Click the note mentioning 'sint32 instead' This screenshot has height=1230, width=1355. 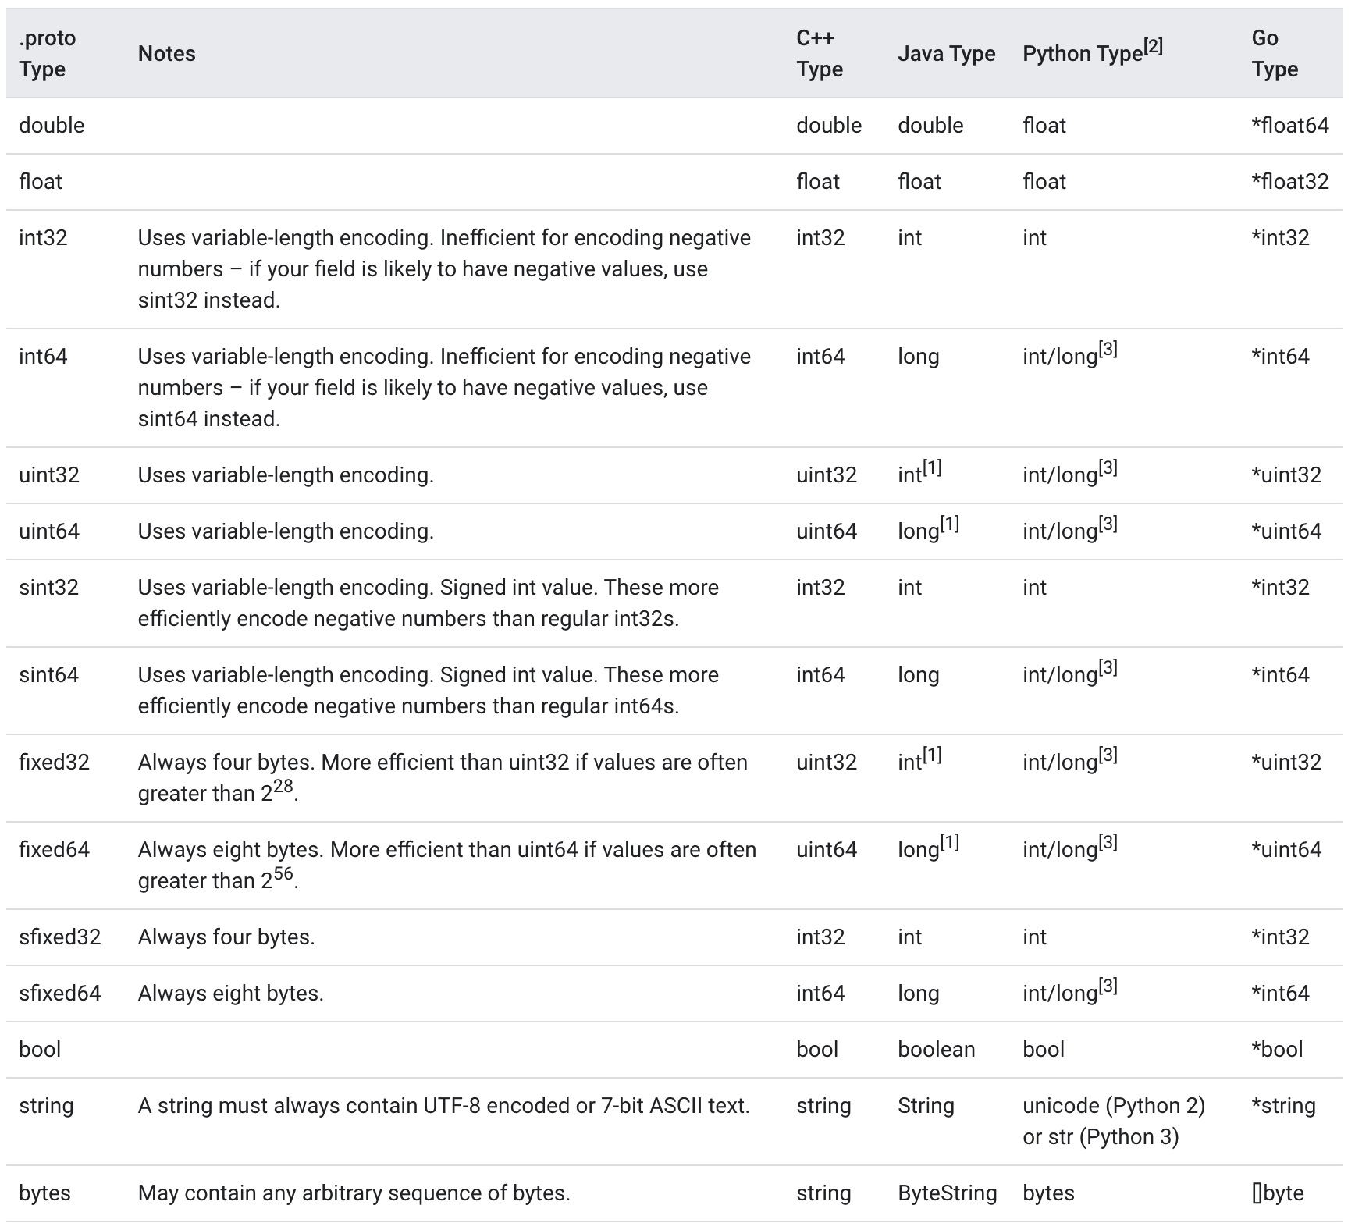[x=444, y=269]
